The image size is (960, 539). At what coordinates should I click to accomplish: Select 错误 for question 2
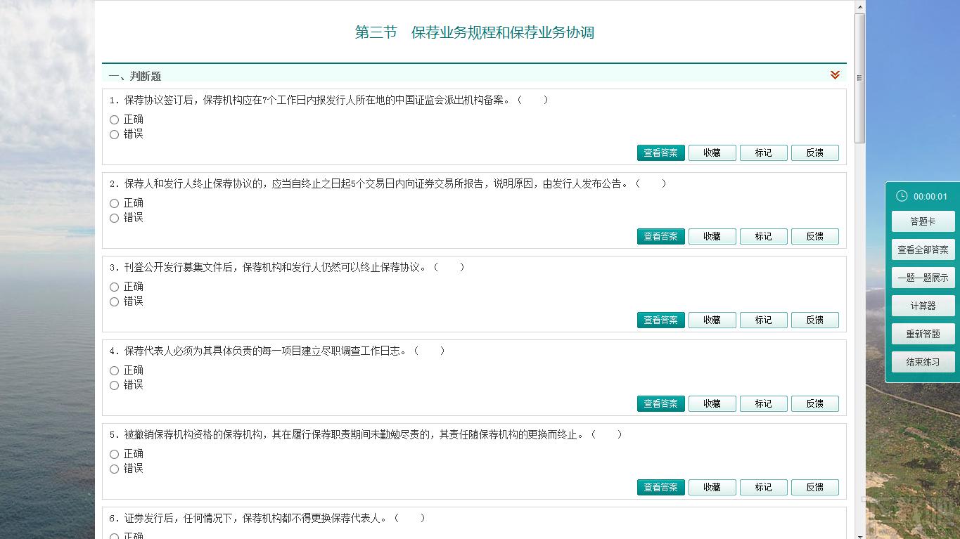coord(115,219)
